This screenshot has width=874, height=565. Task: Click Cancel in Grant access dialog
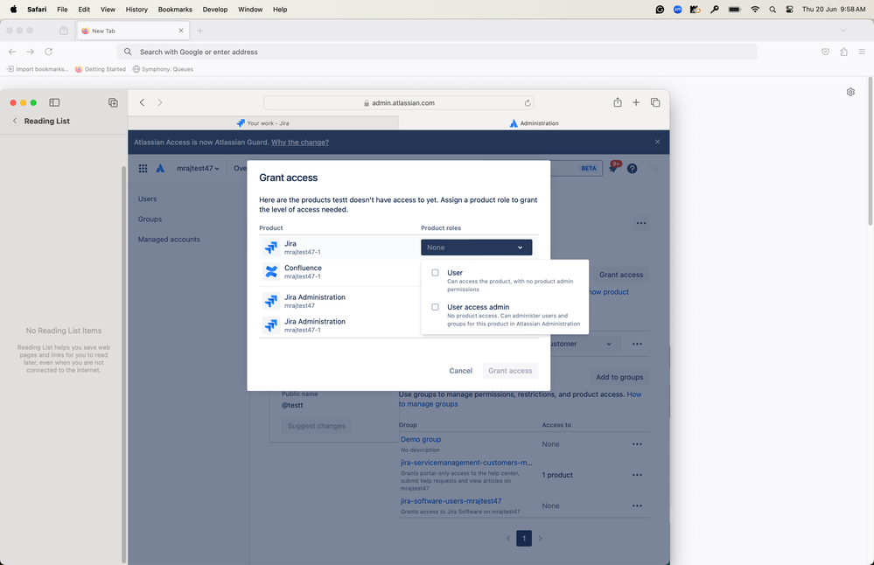pyautogui.click(x=460, y=371)
